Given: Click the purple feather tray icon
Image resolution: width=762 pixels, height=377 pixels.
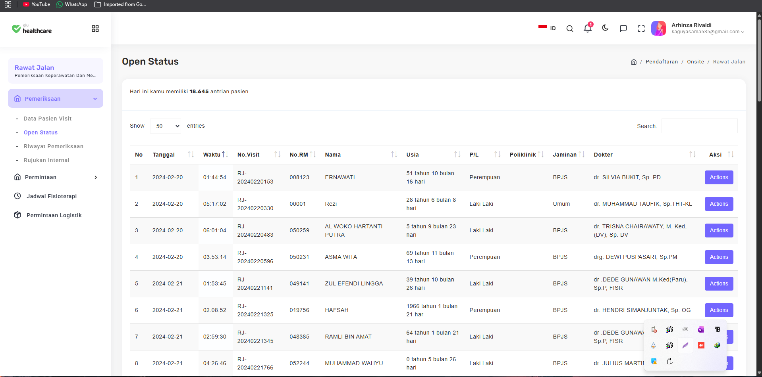Looking at the screenshot, I should pos(685,345).
